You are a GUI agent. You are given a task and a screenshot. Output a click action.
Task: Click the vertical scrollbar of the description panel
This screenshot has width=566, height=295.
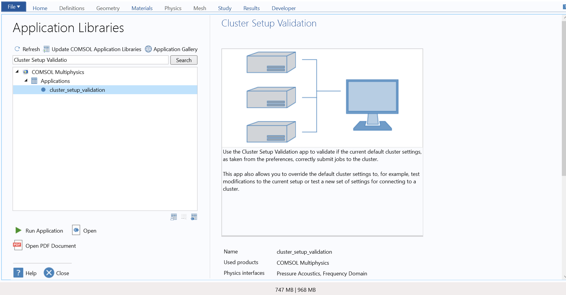coord(564,98)
